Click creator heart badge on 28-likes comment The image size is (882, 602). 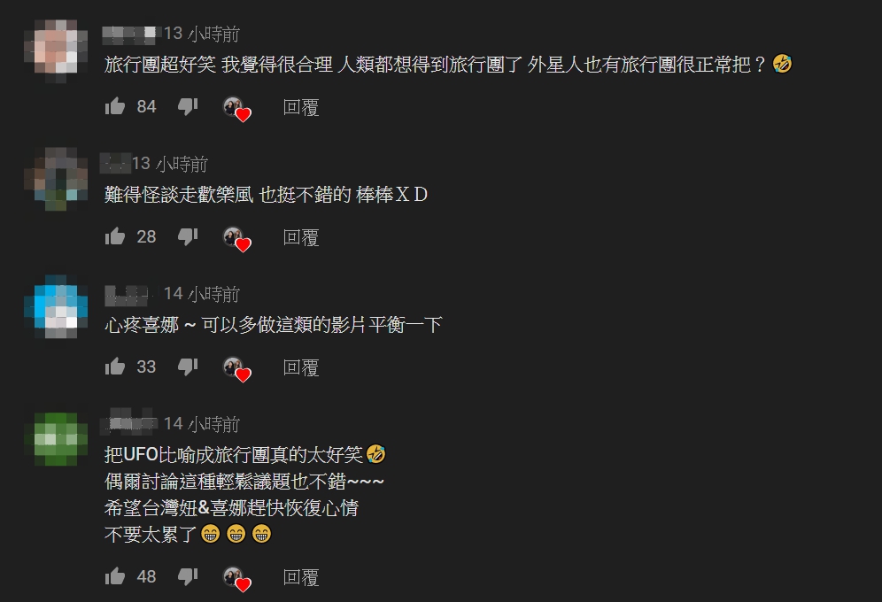point(236,239)
